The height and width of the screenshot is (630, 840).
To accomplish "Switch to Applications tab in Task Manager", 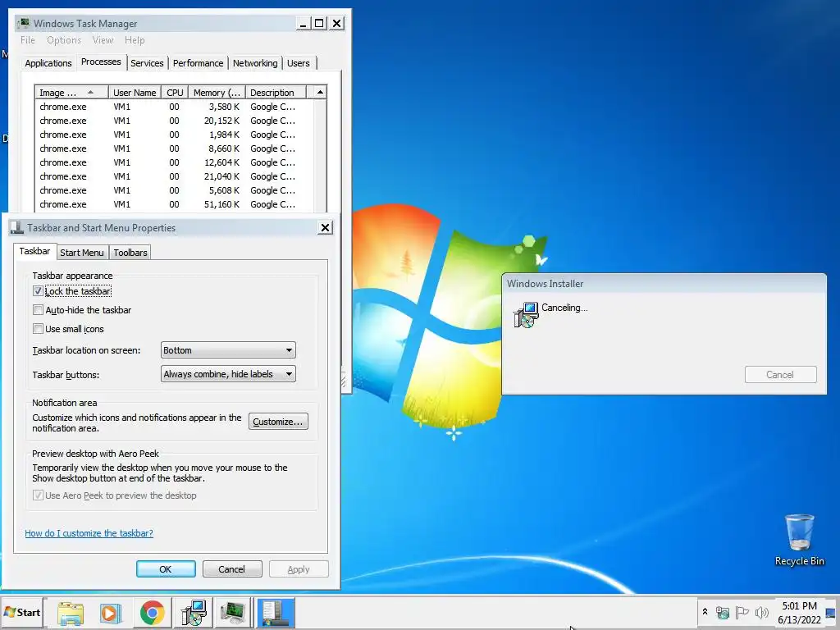I will 48,63.
